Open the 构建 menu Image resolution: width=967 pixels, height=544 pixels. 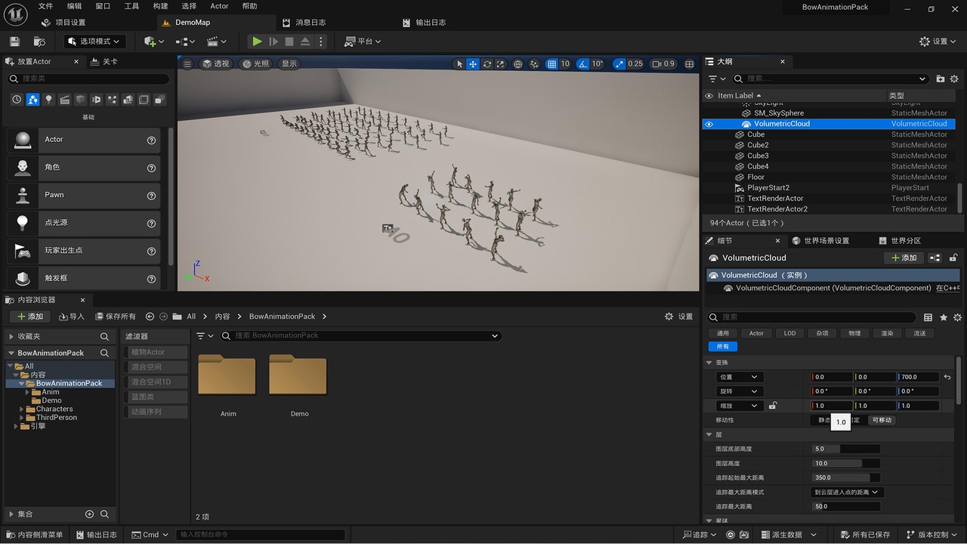click(160, 6)
